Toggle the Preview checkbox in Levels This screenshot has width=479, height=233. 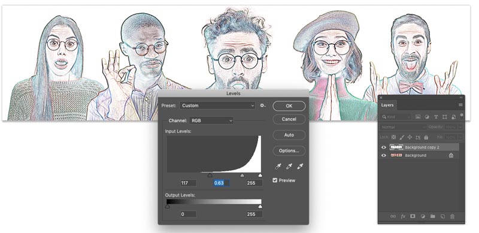coord(275,180)
